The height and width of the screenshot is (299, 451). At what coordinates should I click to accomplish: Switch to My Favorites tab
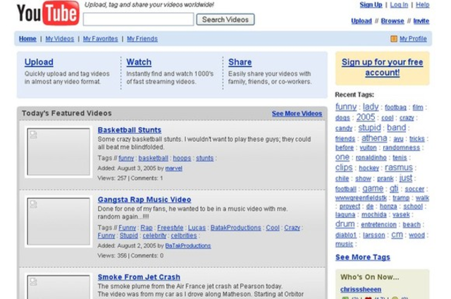point(100,39)
